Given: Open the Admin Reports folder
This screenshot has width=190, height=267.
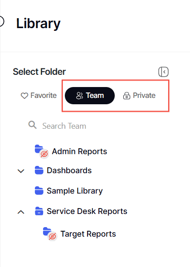Looking at the screenshot, I should pos(79,151).
